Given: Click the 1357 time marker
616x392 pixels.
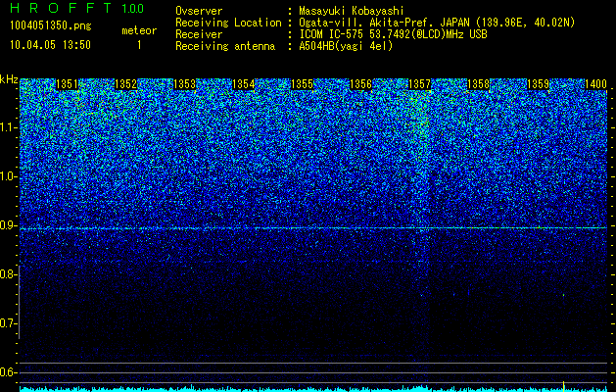Looking at the screenshot, I should pos(419,84).
